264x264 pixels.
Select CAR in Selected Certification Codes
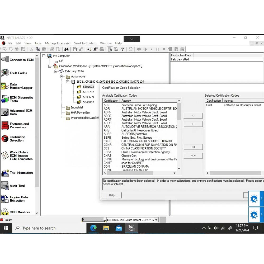coord(234,105)
